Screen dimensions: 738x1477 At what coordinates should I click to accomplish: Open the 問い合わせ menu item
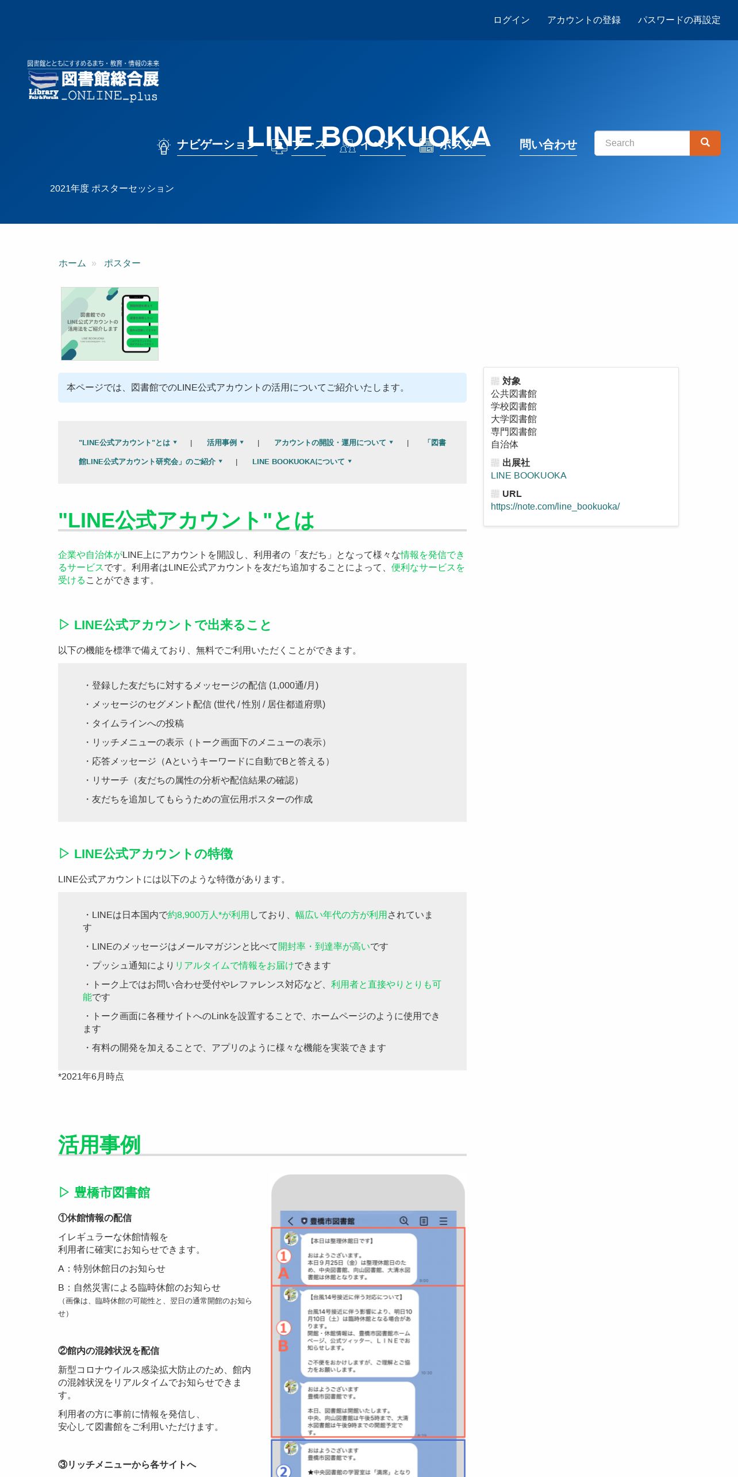[548, 145]
